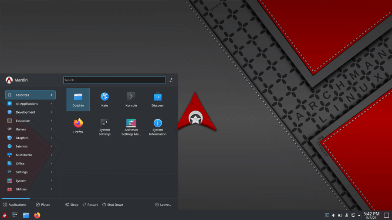Open the System category
392x220 pixels.
point(30,180)
